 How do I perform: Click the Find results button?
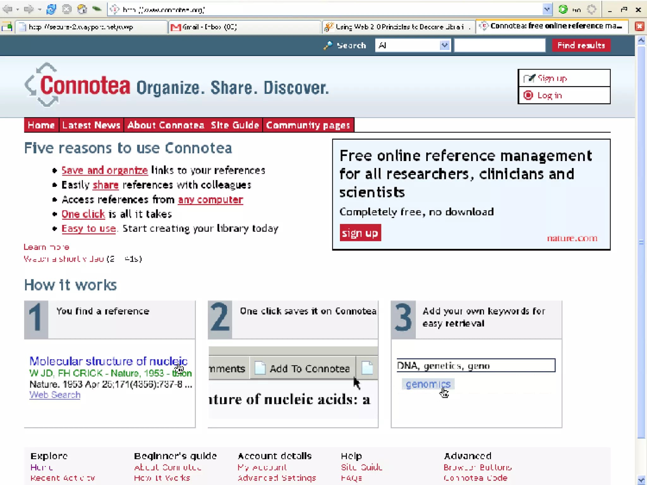(581, 45)
